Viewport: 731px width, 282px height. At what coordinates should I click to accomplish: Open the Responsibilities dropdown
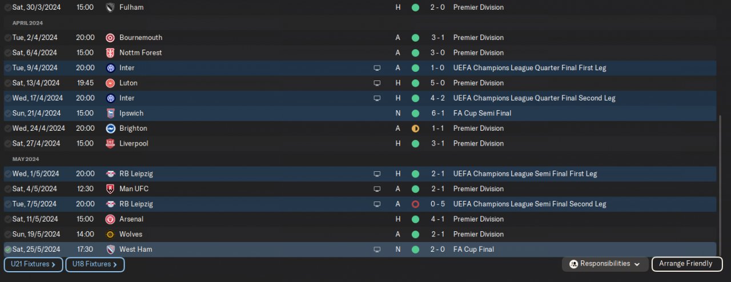click(x=605, y=264)
